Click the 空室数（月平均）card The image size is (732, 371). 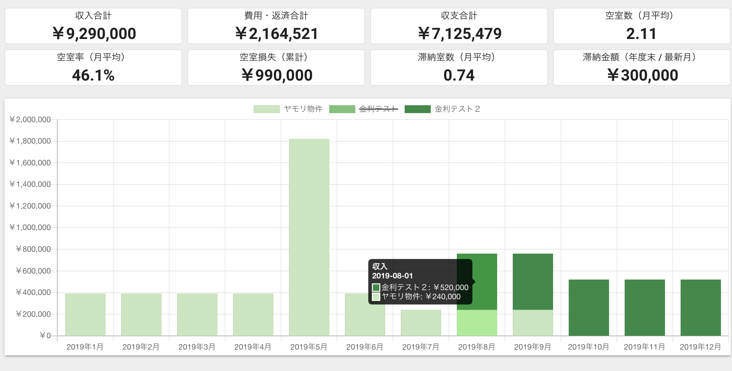[x=642, y=26]
